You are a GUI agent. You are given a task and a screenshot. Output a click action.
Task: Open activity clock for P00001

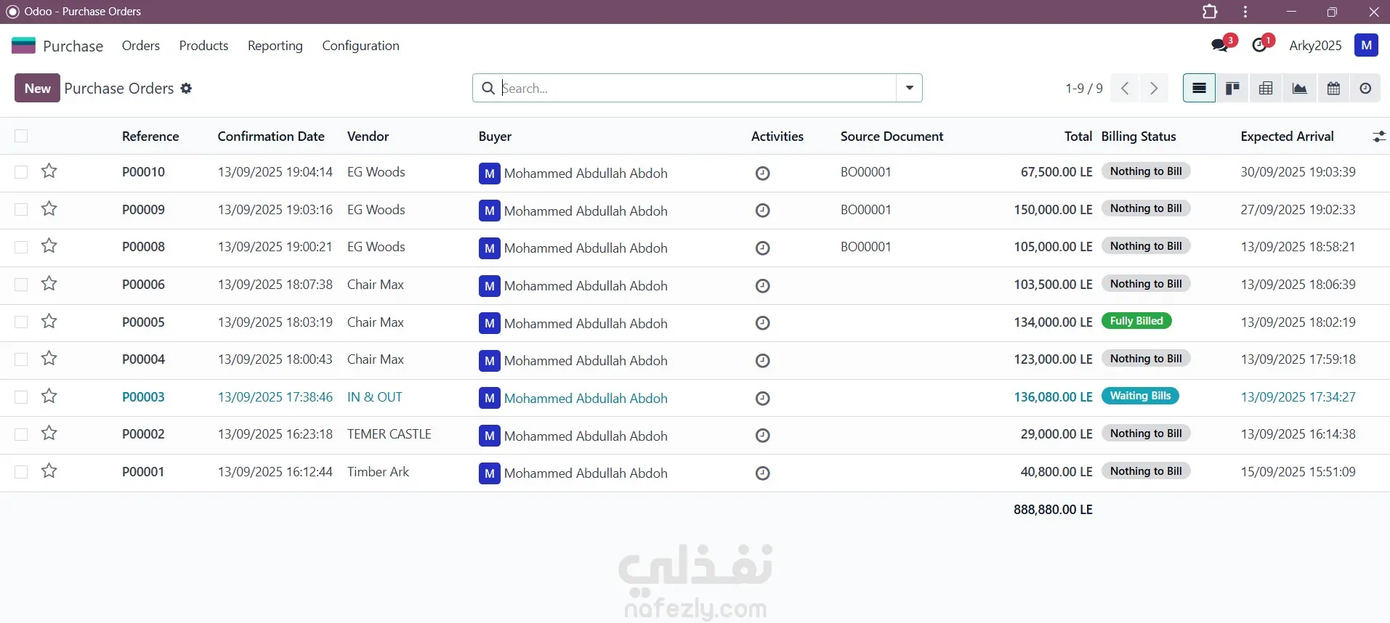tap(762, 473)
